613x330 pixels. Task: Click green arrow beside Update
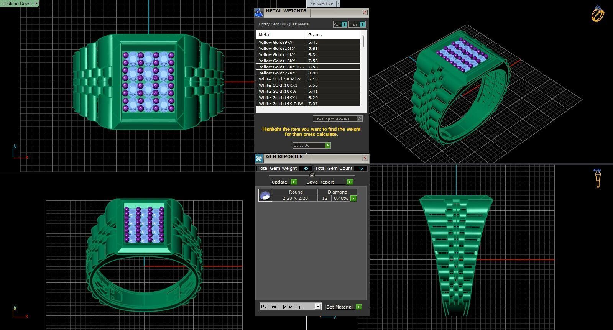pyautogui.click(x=294, y=182)
